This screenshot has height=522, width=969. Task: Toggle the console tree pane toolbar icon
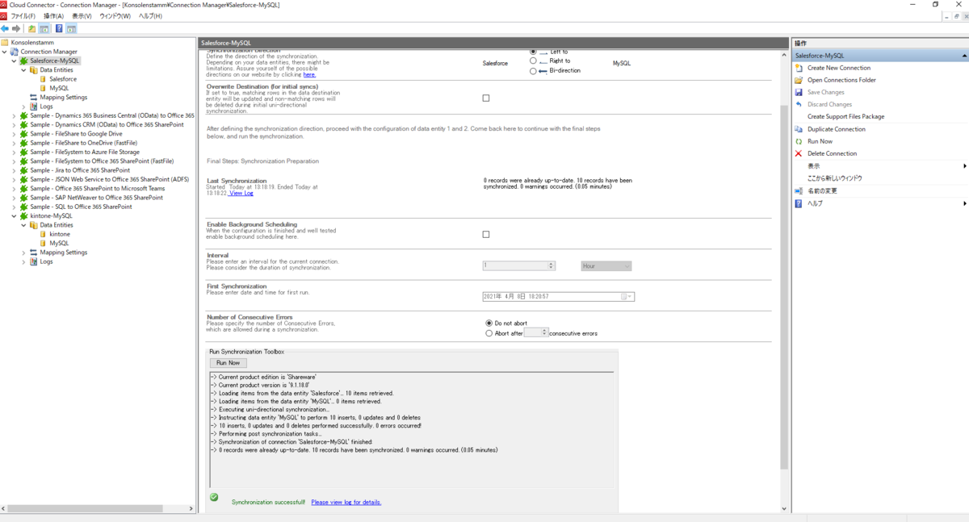coord(44,29)
